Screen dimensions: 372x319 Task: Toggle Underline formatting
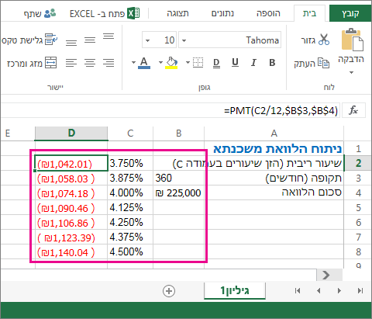(235, 63)
